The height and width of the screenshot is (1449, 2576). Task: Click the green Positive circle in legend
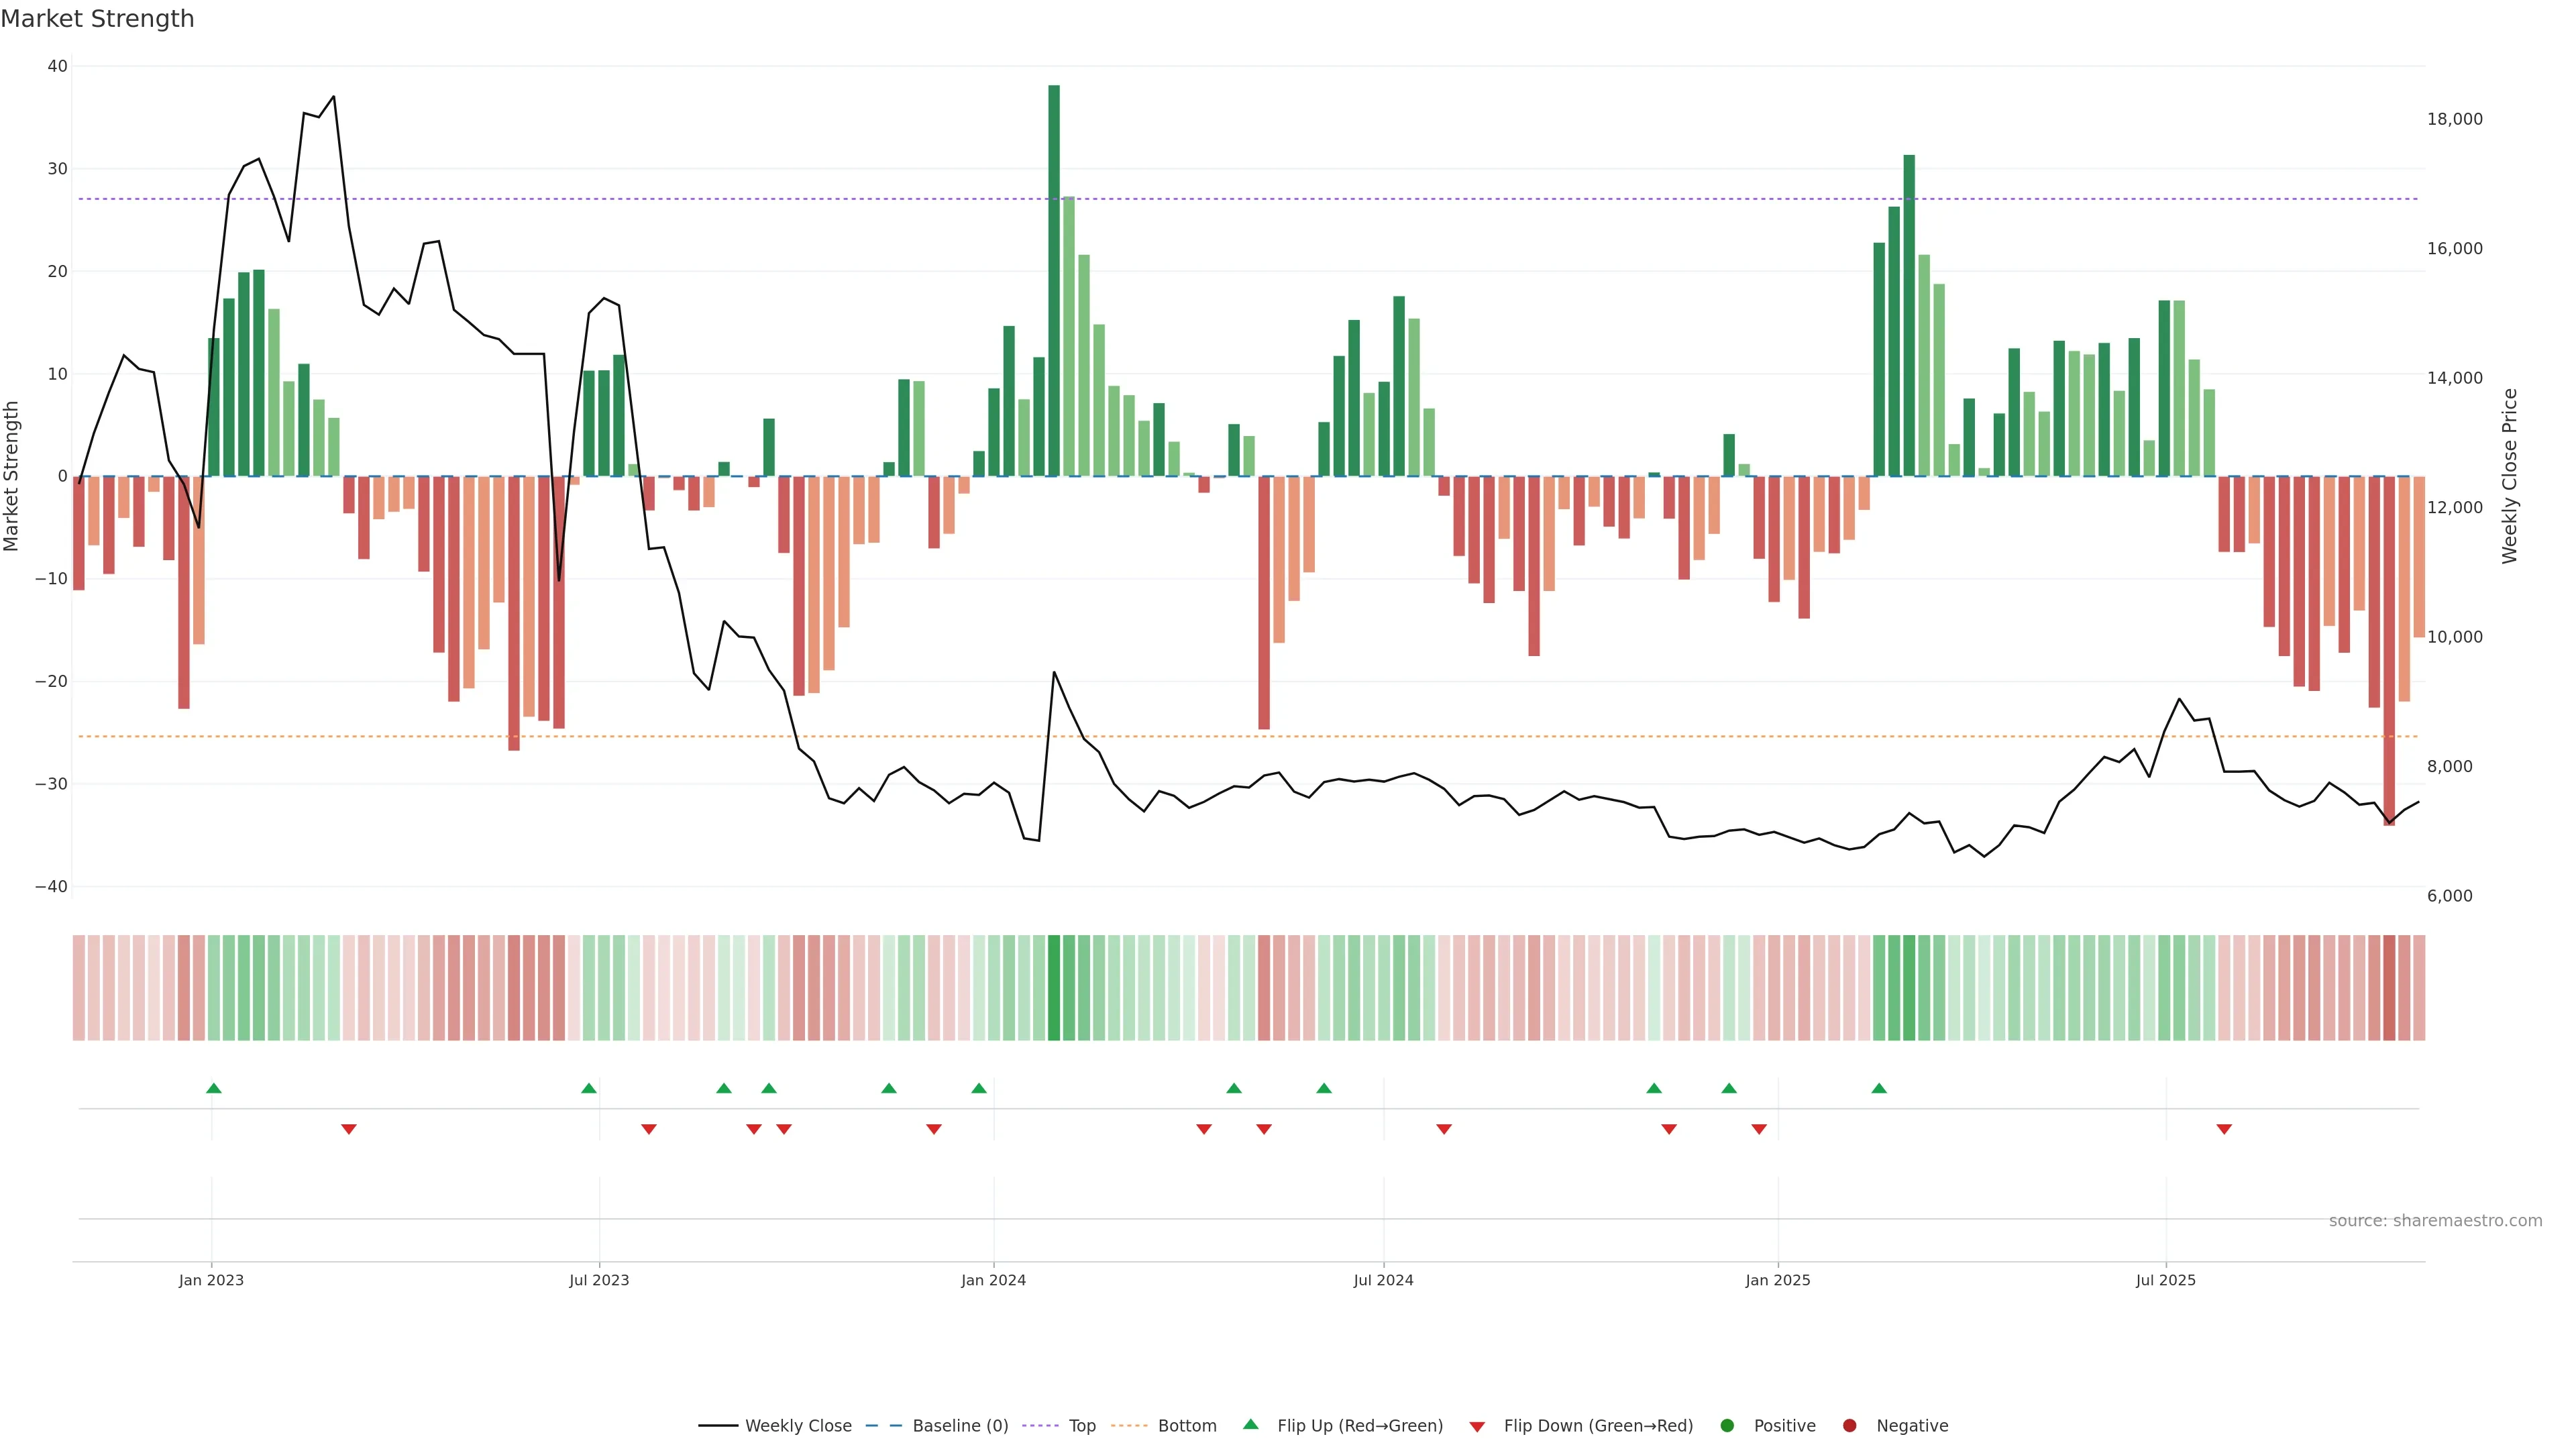(1727, 1426)
